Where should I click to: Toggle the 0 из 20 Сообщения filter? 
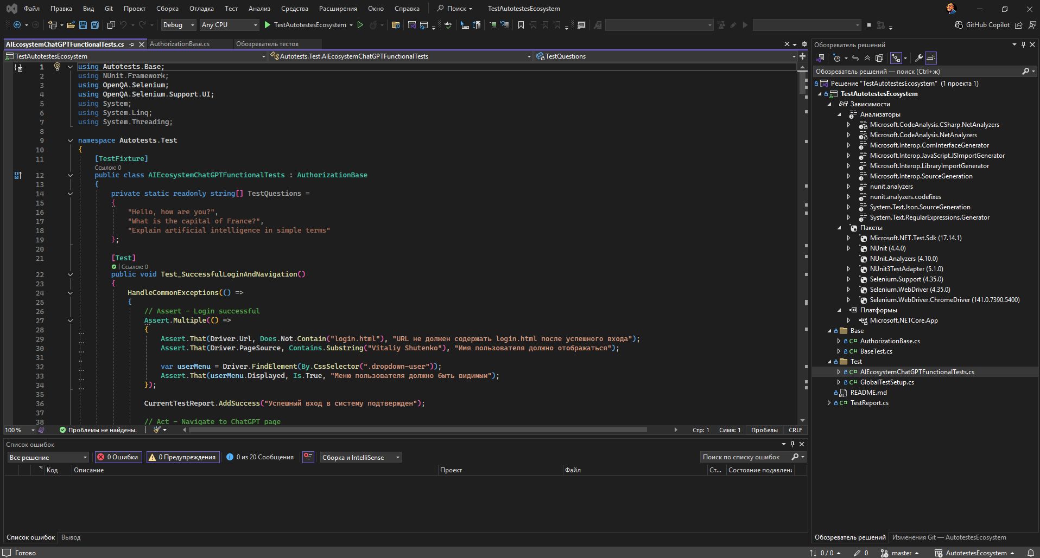pos(259,457)
